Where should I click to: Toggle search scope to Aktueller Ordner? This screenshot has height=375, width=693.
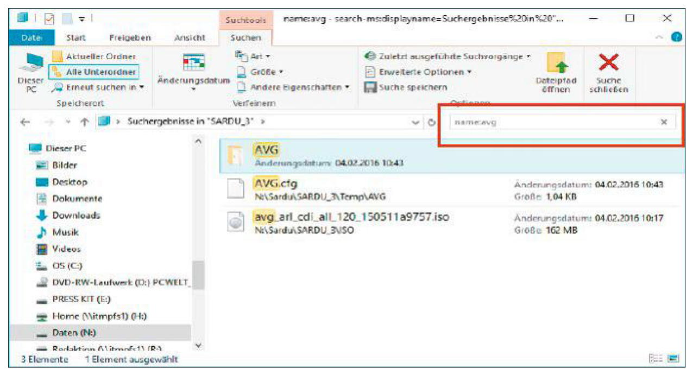pyautogui.click(x=93, y=56)
